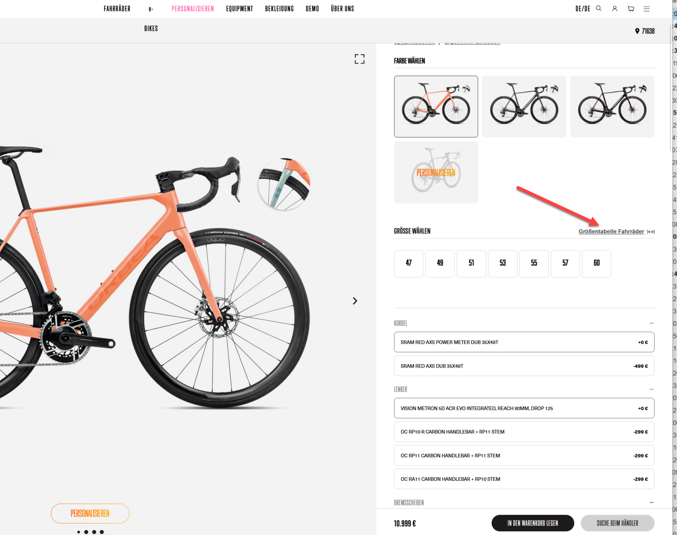Click the size chart arrows icon

[x=651, y=232]
